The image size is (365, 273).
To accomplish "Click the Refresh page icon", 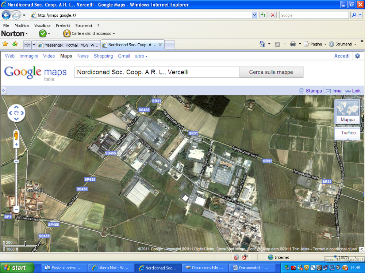I will [264, 15].
